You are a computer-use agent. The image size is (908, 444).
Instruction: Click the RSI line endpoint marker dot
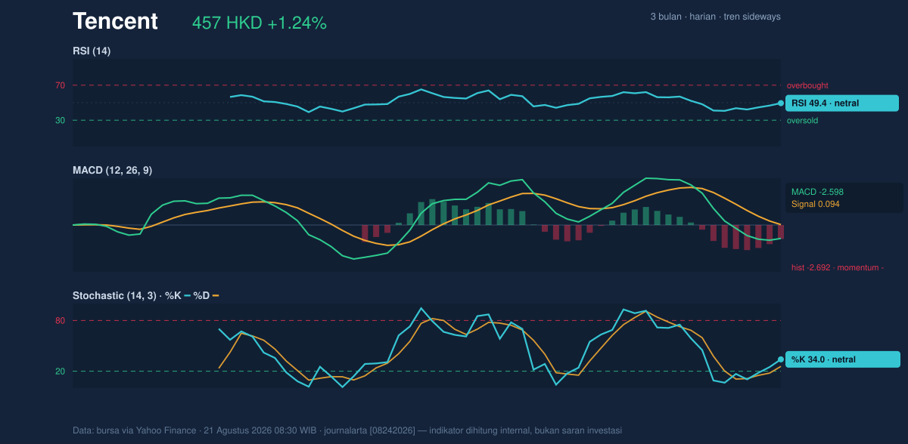pos(781,103)
